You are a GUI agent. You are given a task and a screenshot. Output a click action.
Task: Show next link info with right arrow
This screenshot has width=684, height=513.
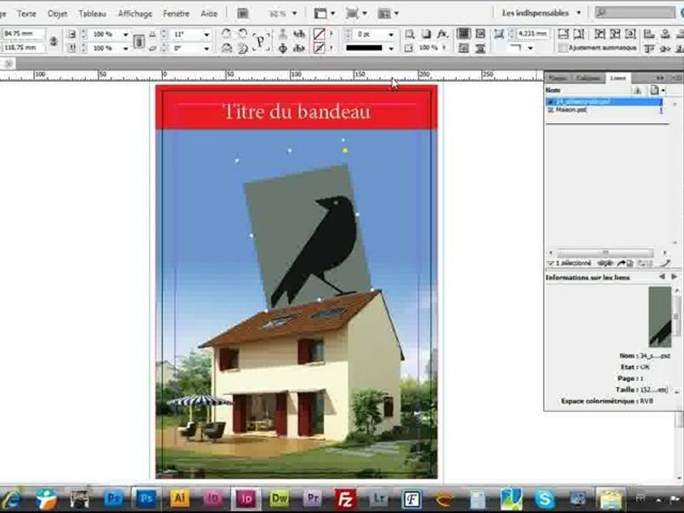pos(674,277)
